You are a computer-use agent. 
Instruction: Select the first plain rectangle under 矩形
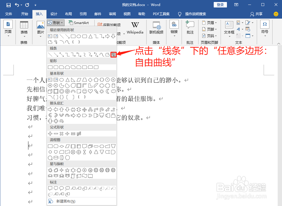(50, 67)
